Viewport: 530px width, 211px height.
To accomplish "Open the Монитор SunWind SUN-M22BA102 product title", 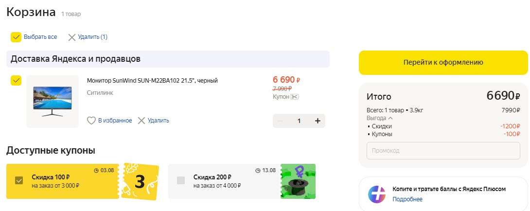I will 152,81.
